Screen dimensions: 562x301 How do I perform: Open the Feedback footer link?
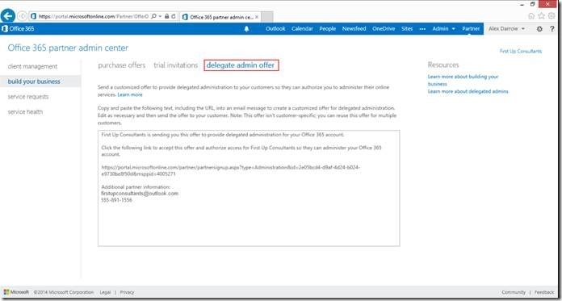(x=544, y=292)
